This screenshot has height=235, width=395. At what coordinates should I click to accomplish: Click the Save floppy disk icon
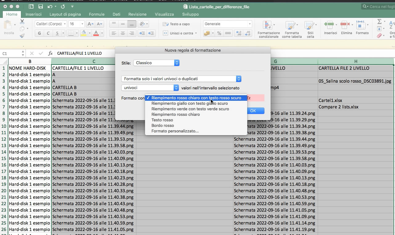click(41, 6)
